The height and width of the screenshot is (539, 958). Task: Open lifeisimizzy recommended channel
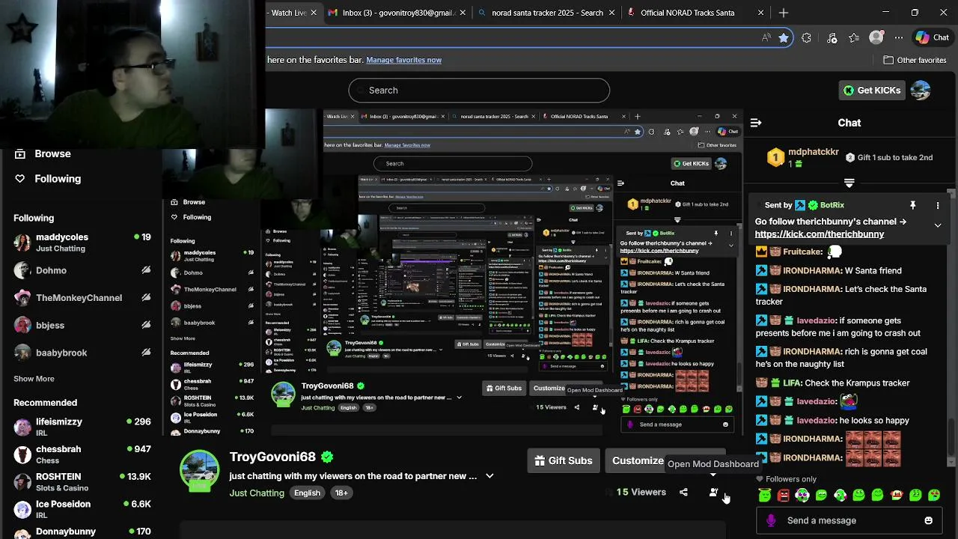coord(82,427)
